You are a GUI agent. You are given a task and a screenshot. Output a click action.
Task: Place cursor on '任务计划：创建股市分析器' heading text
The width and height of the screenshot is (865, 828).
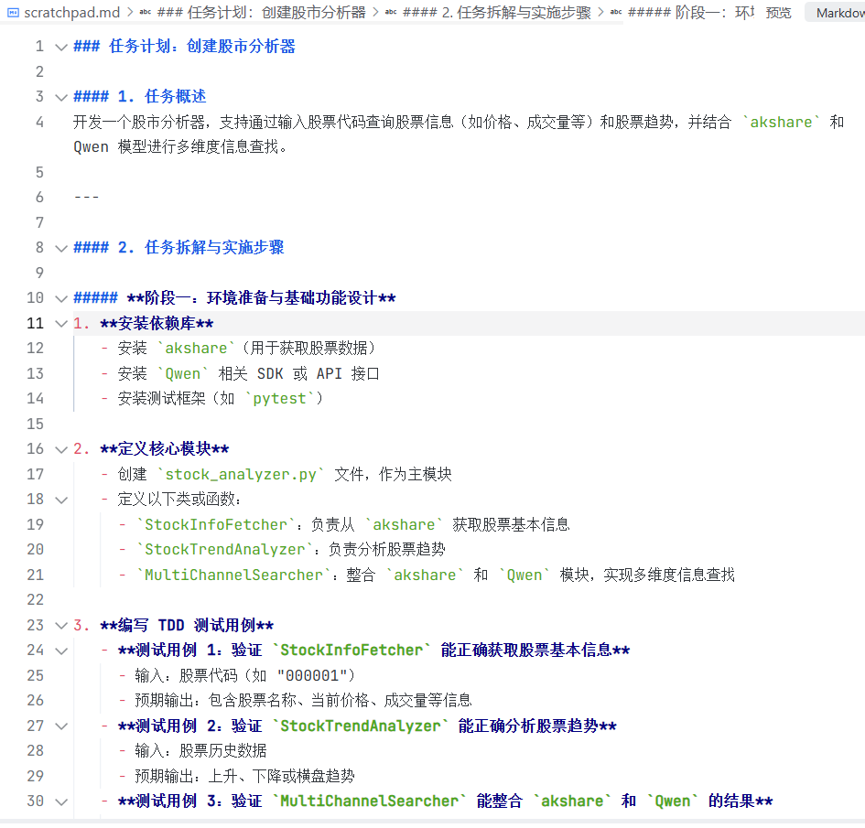coord(202,47)
